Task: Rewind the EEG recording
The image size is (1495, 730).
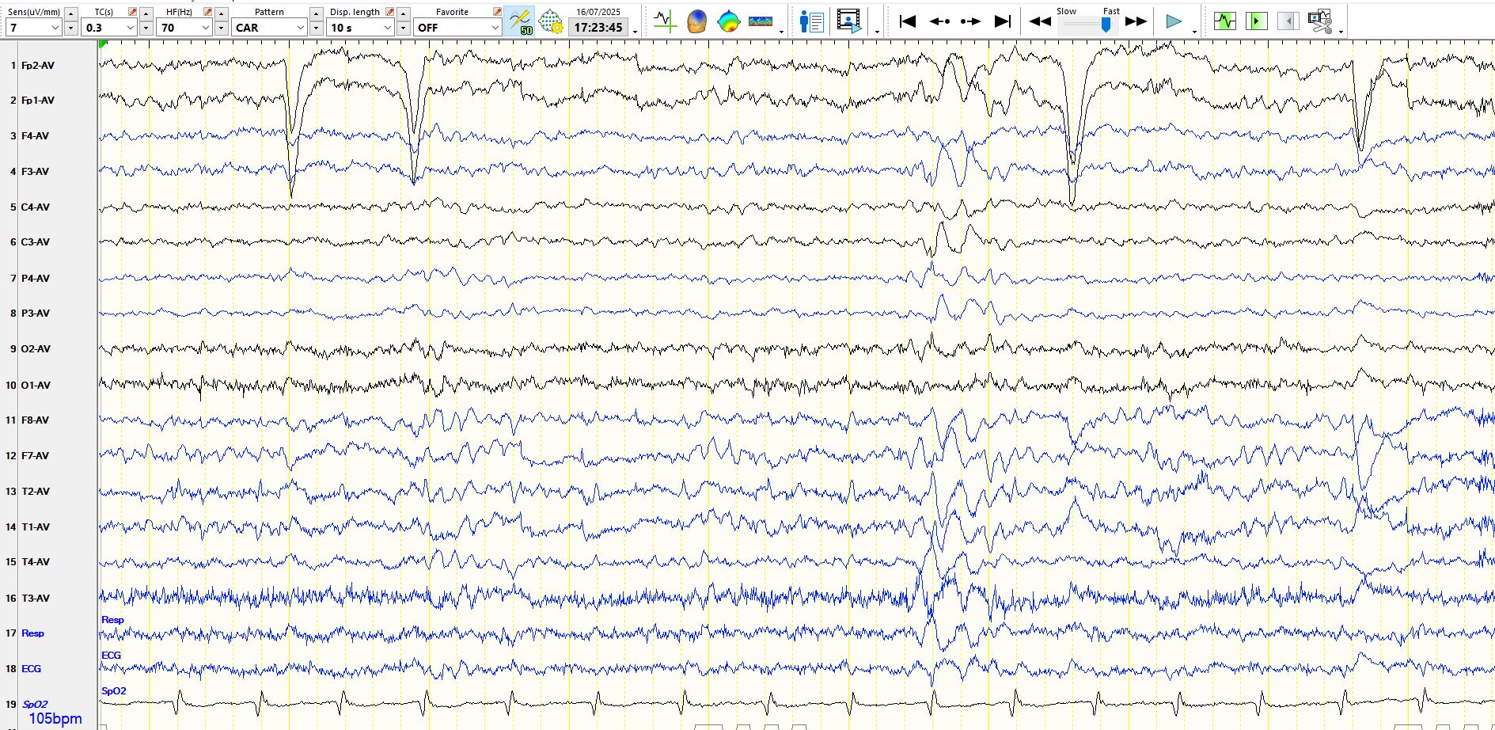Action: (x=1040, y=21)
